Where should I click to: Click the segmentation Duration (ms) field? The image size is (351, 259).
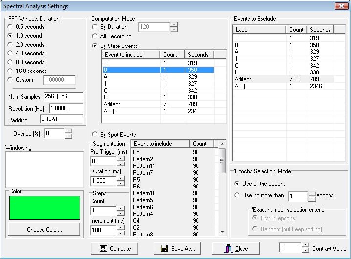(104, 181)
